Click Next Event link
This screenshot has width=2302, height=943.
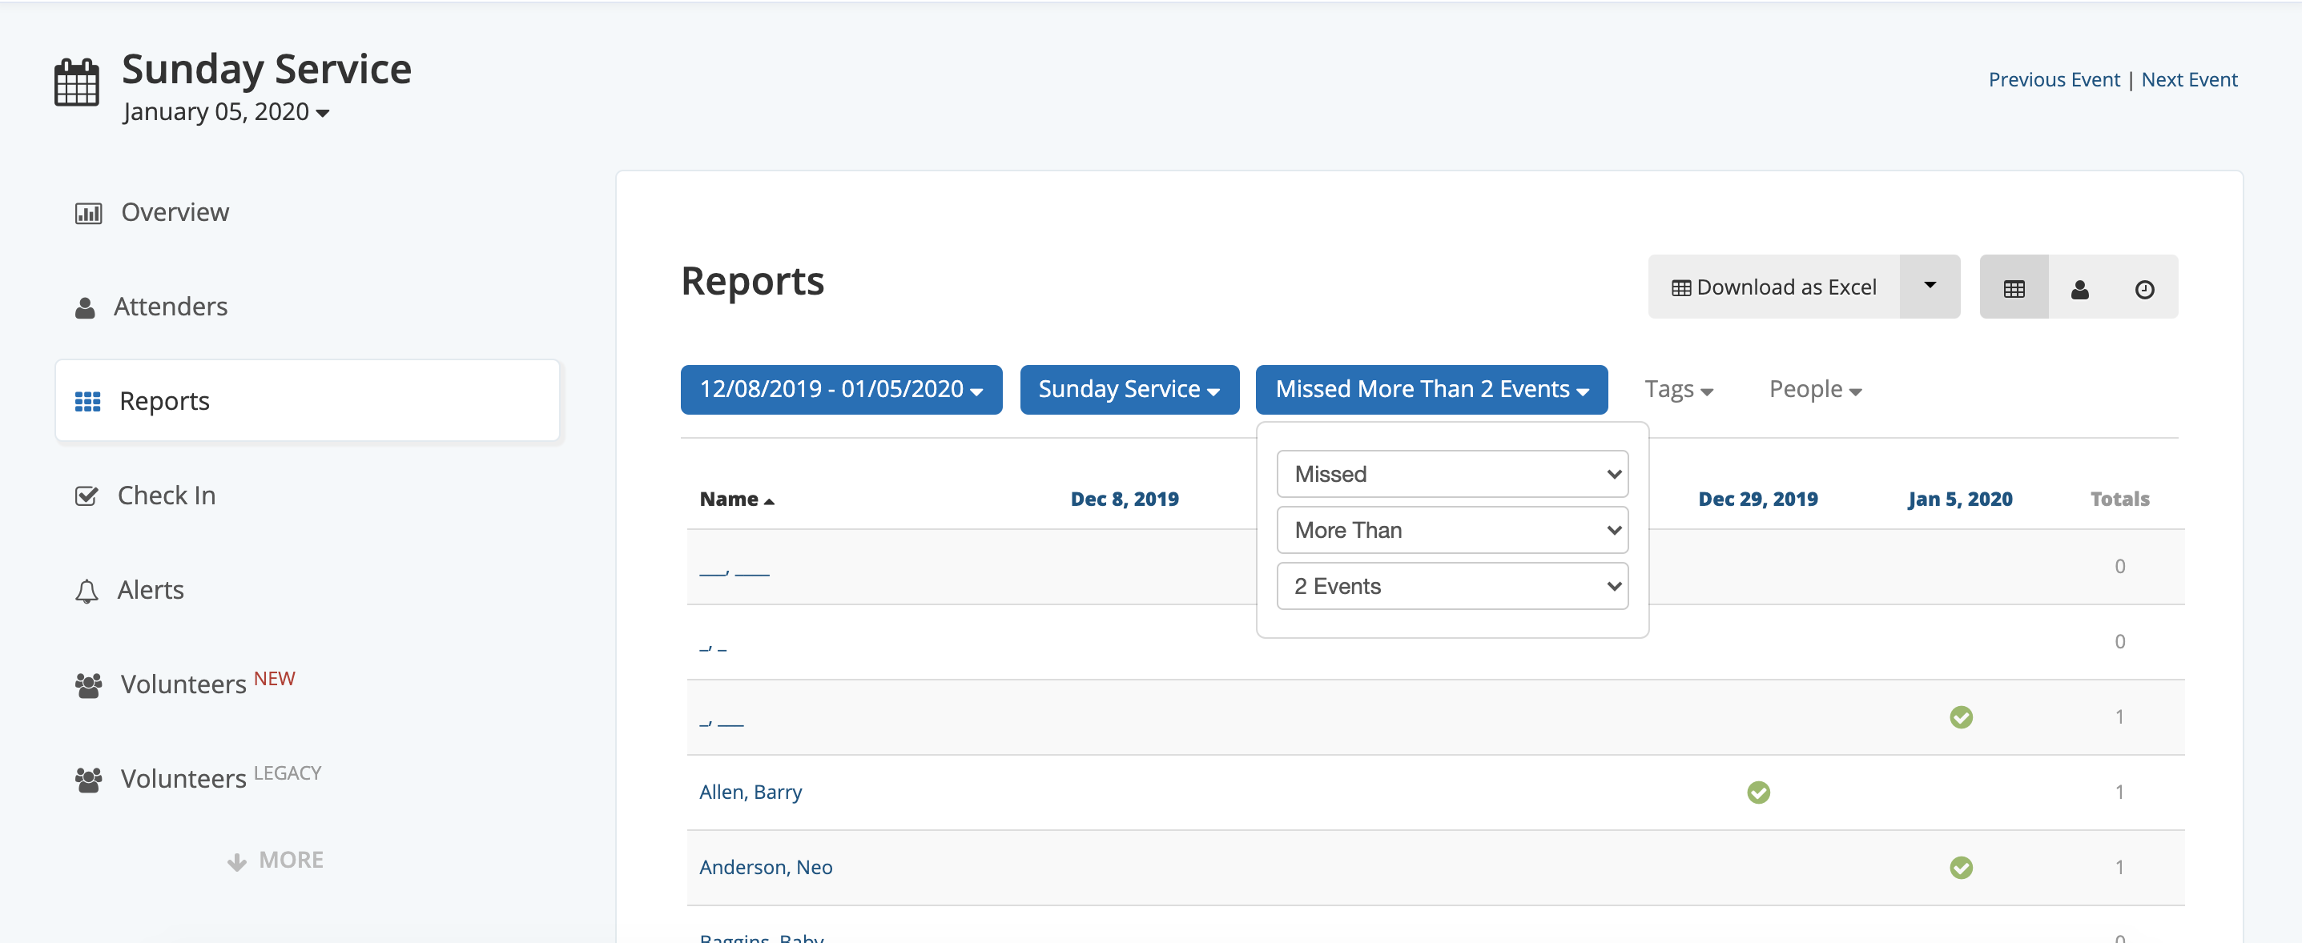click(x=2189, y=80)
